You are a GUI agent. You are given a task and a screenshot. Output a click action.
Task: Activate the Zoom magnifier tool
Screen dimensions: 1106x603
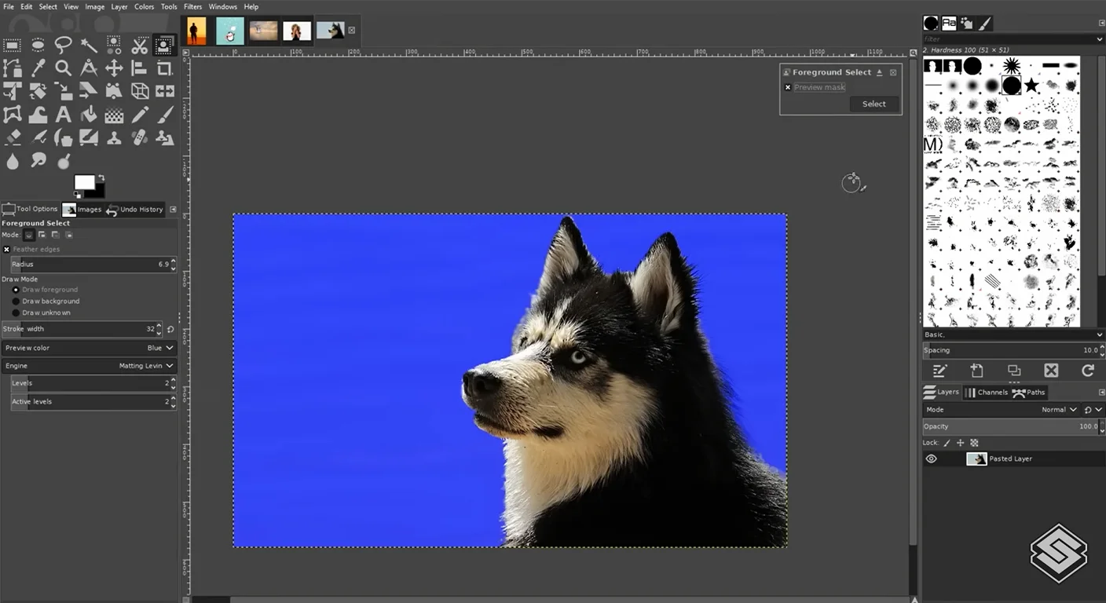tap(64, 68)
